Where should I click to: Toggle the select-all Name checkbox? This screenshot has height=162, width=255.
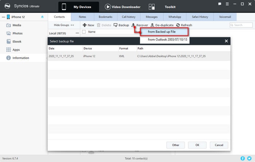(84, 32)
